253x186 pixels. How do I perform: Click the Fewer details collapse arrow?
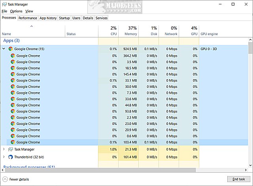[5, 179]
